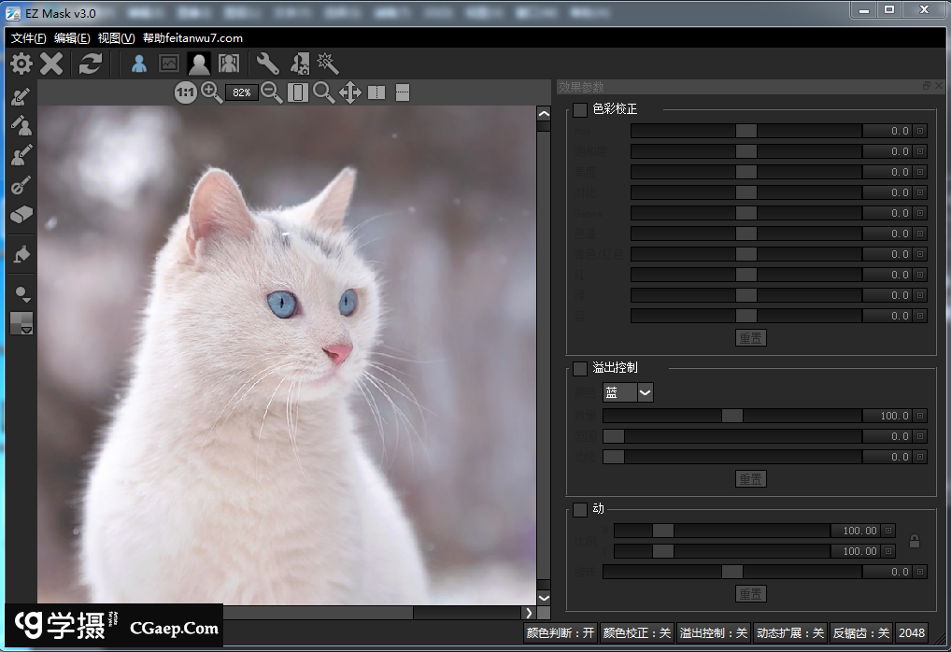Open the 视图(V) menu
Viewport: 951px width, 652px height.
[x=116, y=38]
